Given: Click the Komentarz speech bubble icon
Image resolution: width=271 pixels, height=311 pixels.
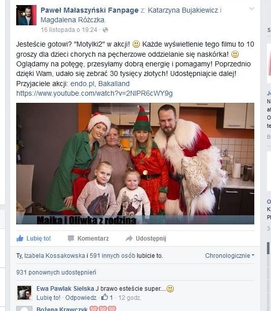Looking at the screenshot, I should pos(71,239).
